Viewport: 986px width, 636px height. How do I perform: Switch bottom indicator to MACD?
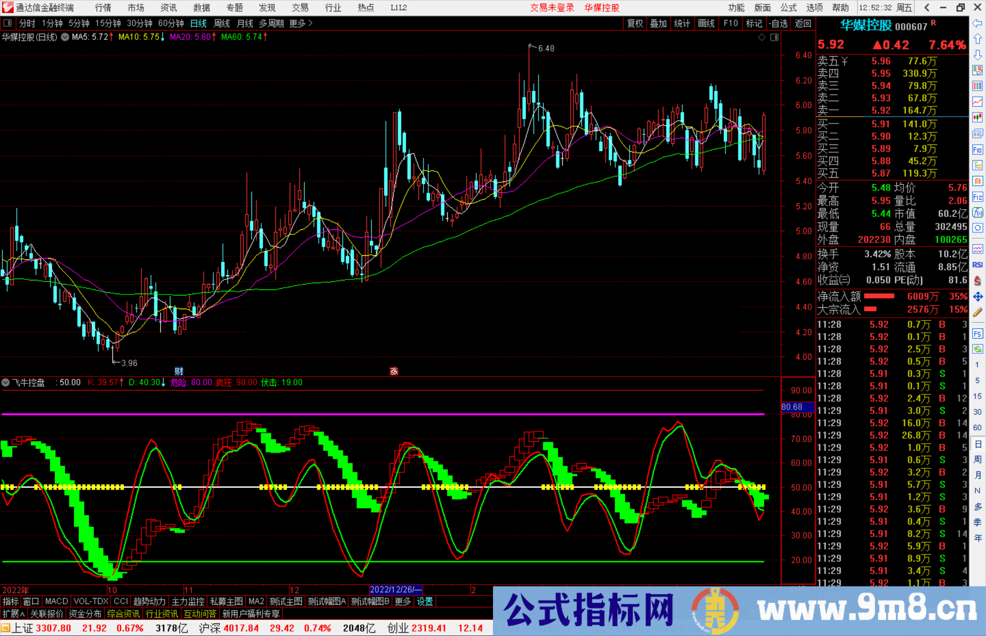tap(56, 601)
